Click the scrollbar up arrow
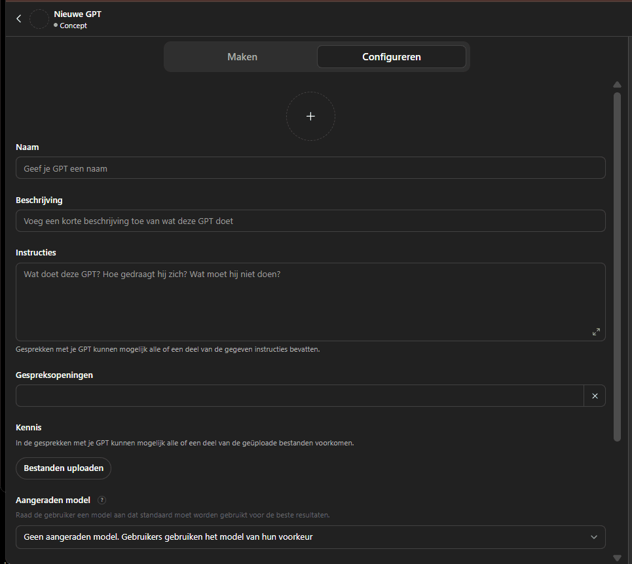The width and height of the screenshot is (632, 564). pyautogui.click(x=617, y=85)
